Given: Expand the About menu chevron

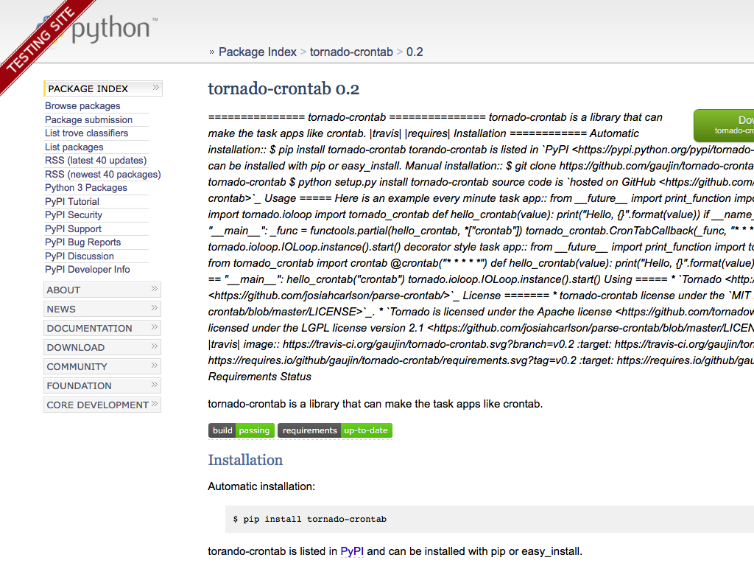Looking at the screenshot, I should click(x=155, y=290).
